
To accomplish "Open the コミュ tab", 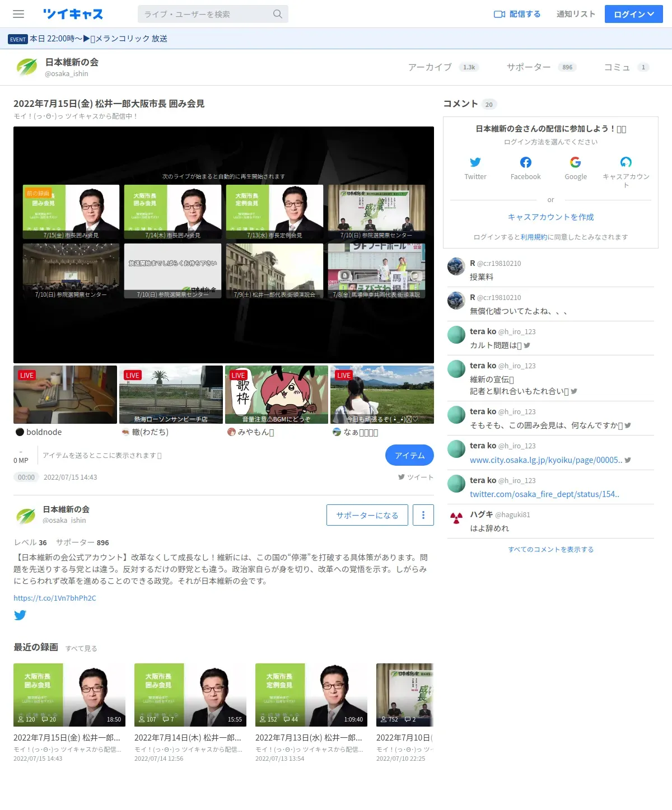I will [x=626, y=67].
